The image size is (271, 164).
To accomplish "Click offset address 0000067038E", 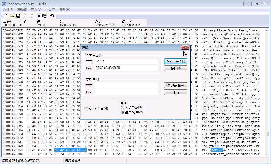I will pyautogui.click(x=13, y=154).
